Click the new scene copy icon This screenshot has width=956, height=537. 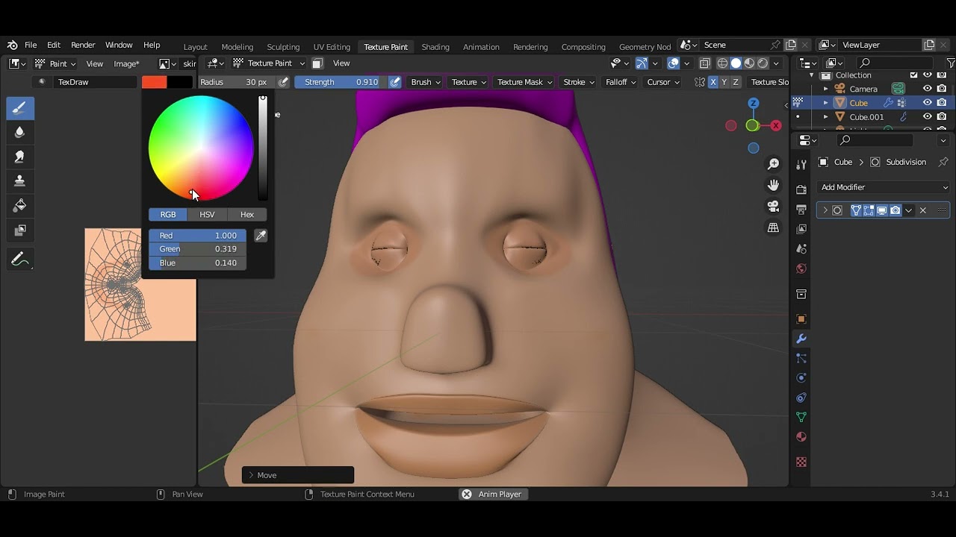pyautogui.click(x=791, y=45)
